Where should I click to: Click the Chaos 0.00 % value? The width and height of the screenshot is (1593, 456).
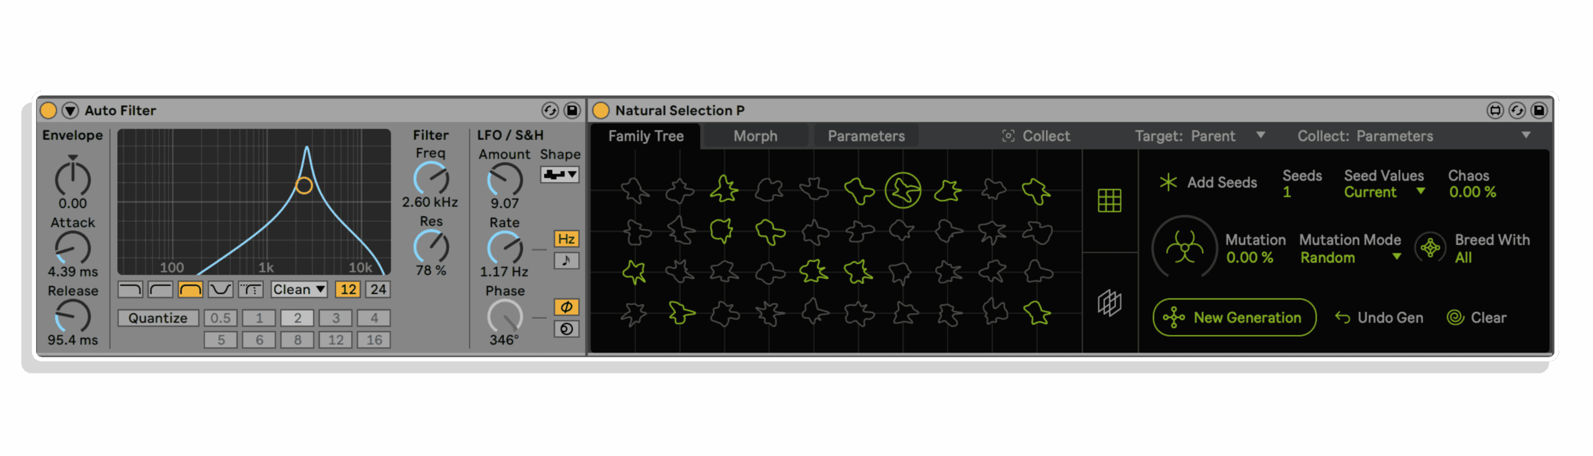pos(1472,193)
